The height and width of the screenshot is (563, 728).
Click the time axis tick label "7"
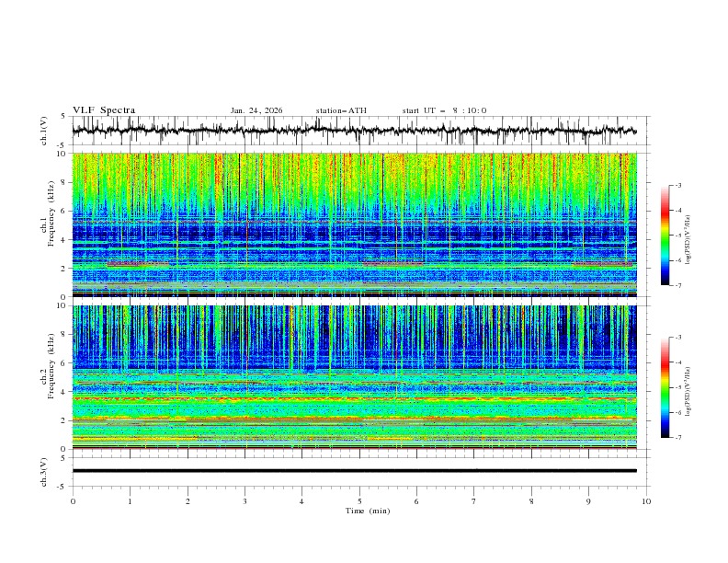[474, 501]
